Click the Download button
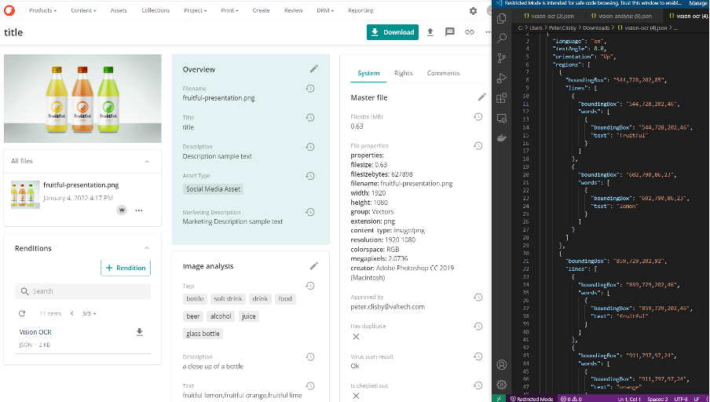Viewport: 710px width, 402px height. [393, 32]
